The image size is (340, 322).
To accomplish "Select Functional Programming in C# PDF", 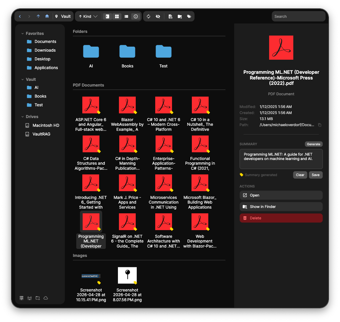I will [200, 144].
